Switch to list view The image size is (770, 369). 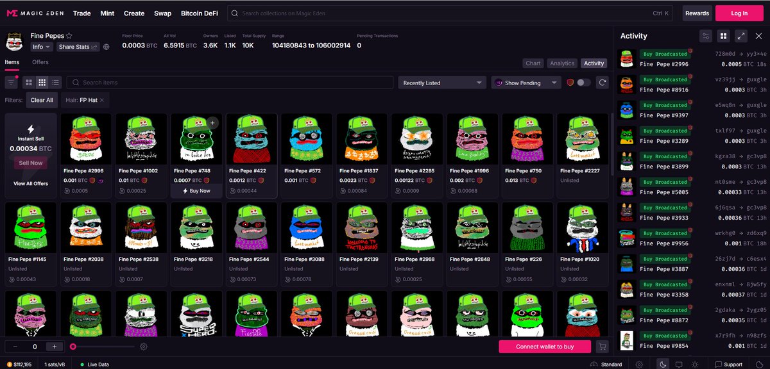pyautogui.click(x=56, y=83)
